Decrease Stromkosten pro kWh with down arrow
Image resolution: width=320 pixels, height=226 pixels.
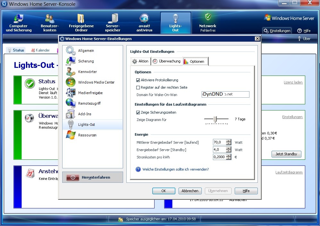[229, 158]
